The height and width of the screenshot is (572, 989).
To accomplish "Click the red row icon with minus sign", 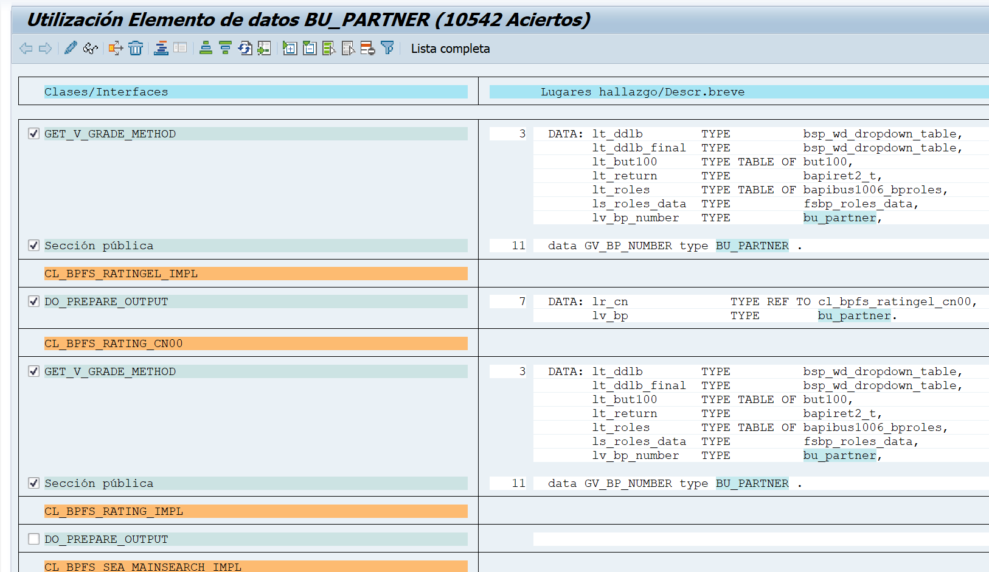I will point(367,49).
